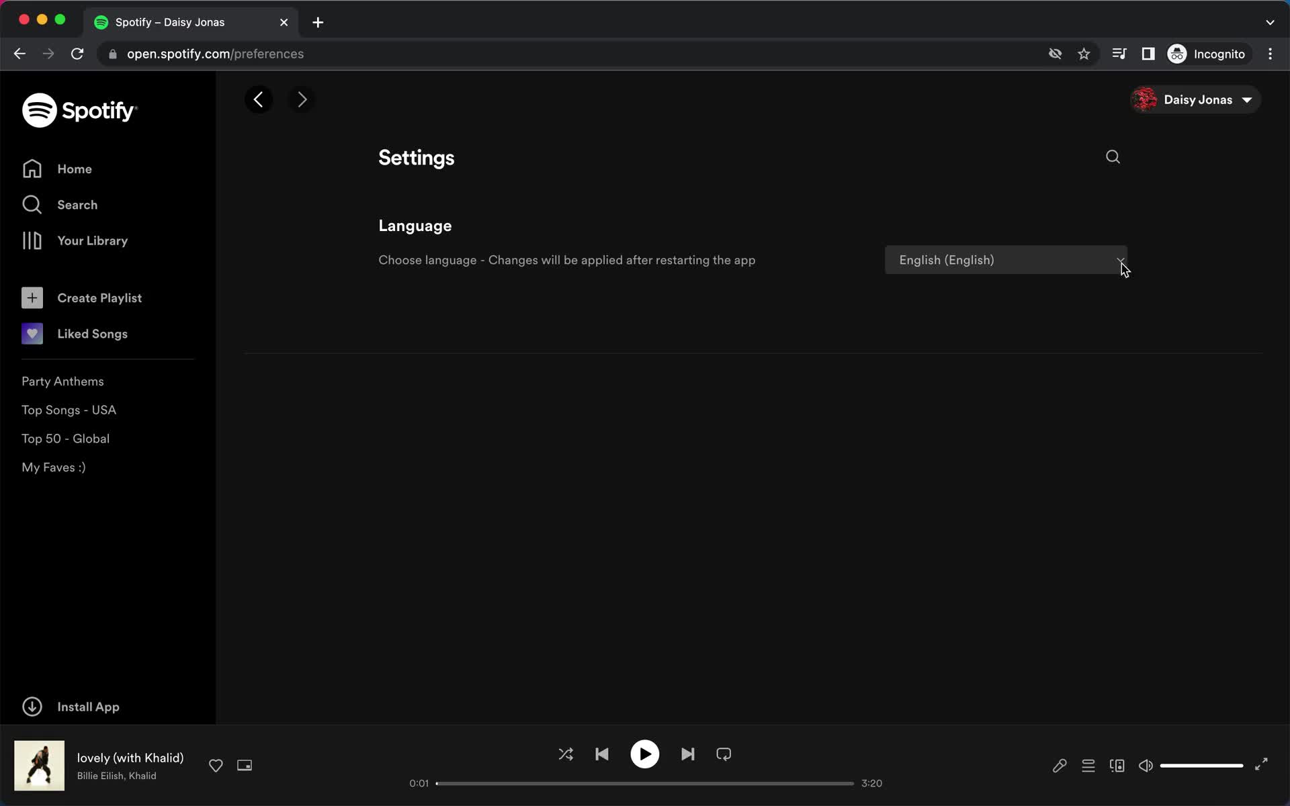Skip to previous track
This screenshot has width=1290, height=806.
[602, 754]
